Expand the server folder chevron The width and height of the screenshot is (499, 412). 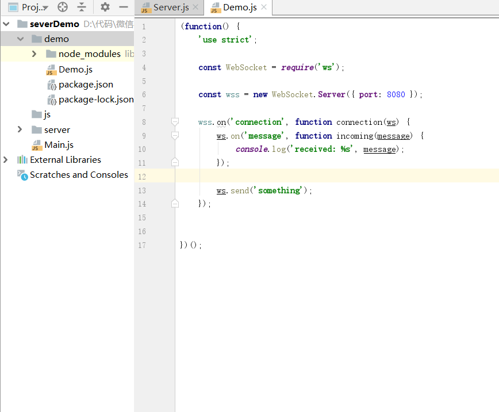[x=20, y=129]
